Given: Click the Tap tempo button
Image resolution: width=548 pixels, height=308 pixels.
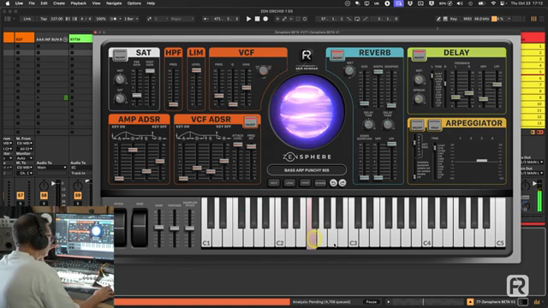Looking at the screenshot, I should 44,19.
